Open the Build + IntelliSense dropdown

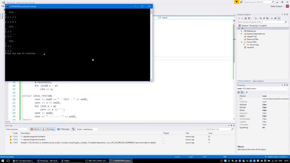88,129
